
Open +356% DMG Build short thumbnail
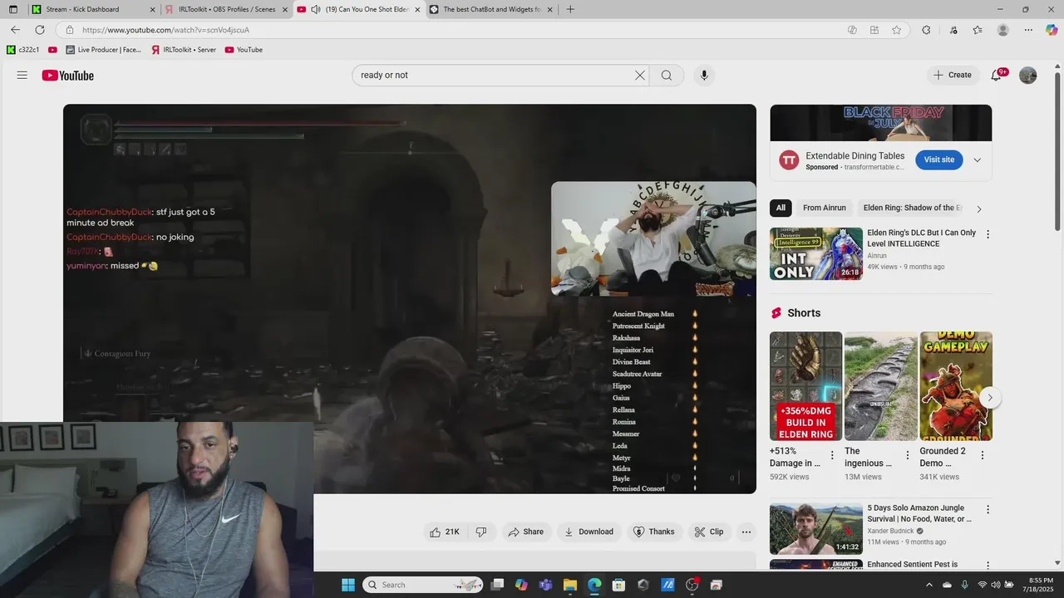tap(805, 386)
